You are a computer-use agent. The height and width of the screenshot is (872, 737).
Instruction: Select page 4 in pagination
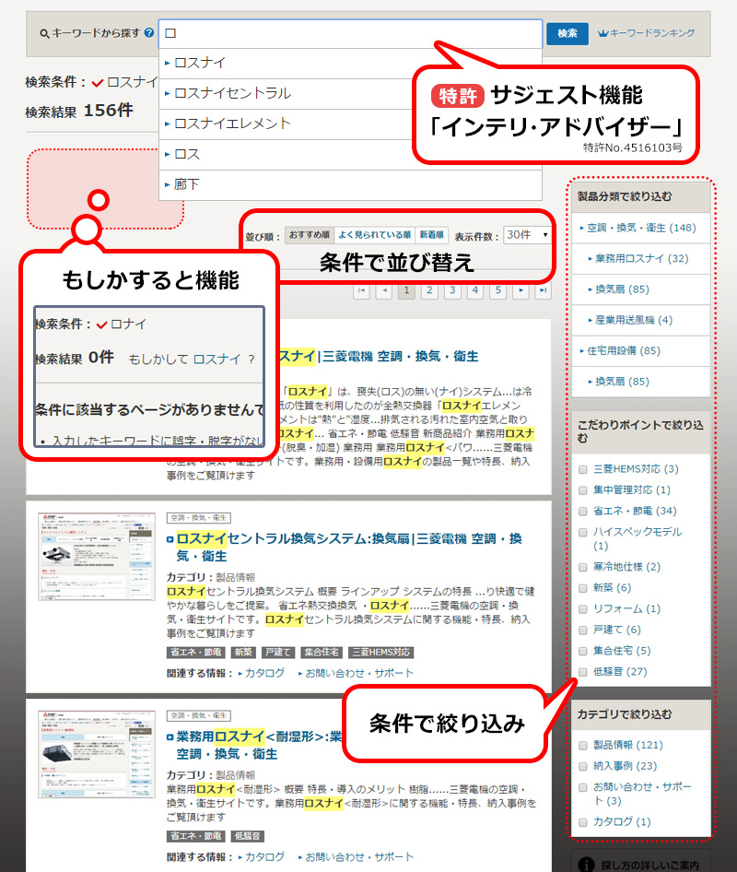pos(475,290)
